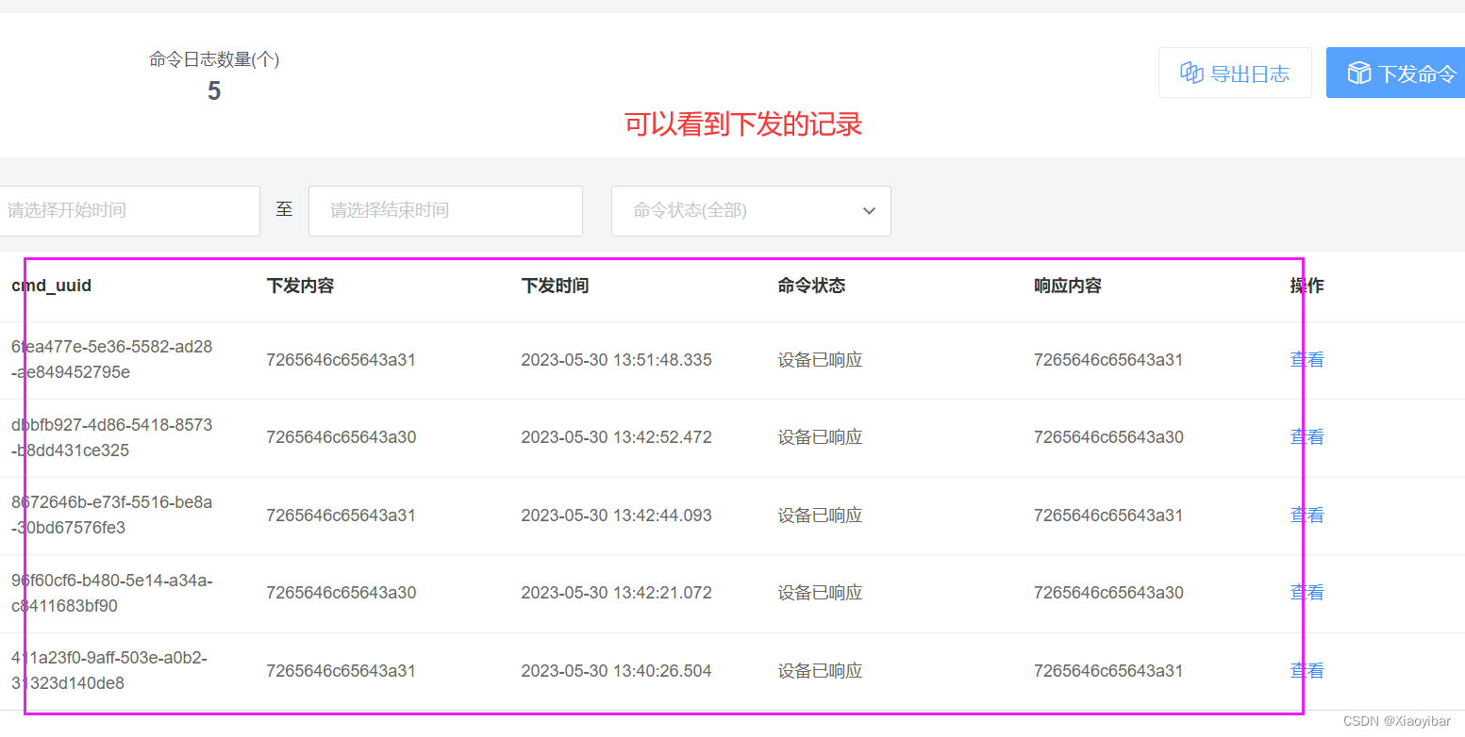Click 下发内容 value in the 13:51:48.335 row
Viewport: 1465px width, 737px height.
click(x=341, y=360)
